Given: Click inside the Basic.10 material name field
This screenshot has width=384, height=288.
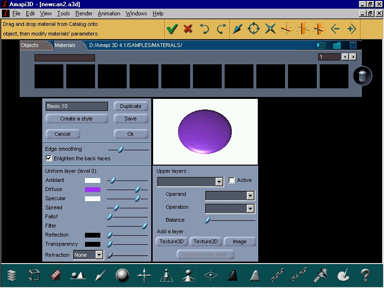Looking at the screenshot, I should coord(76,106).
